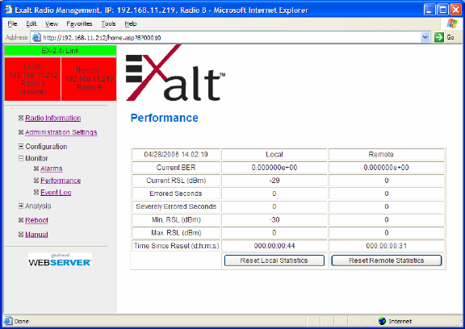Expand the Analysis tree node
Viewport: 465px width, 329px height.
(21, 206)
